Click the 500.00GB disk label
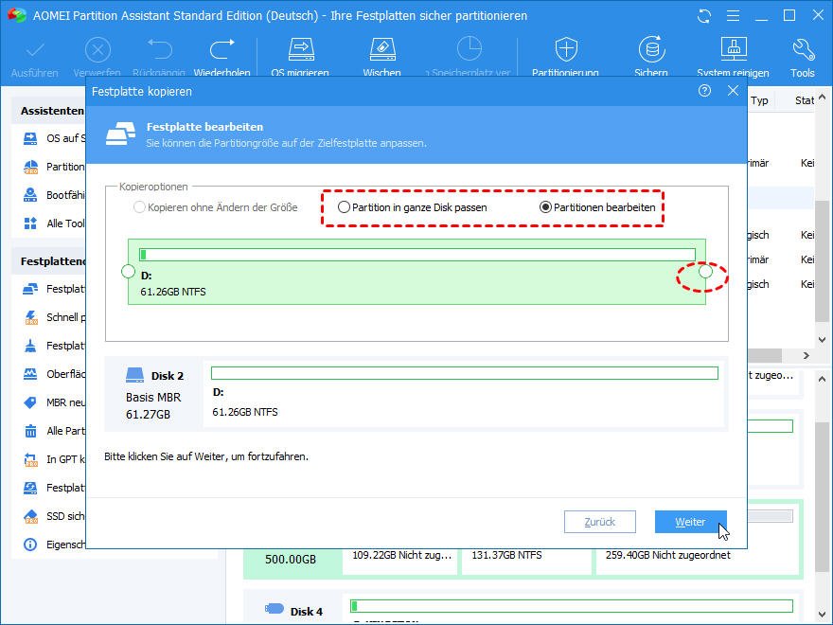Viewport: 833px width, 625px height. pyautogui.click(x=291, y=559)
